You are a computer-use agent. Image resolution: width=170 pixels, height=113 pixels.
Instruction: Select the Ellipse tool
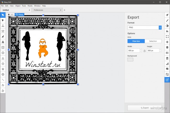[x=3, y=53]
